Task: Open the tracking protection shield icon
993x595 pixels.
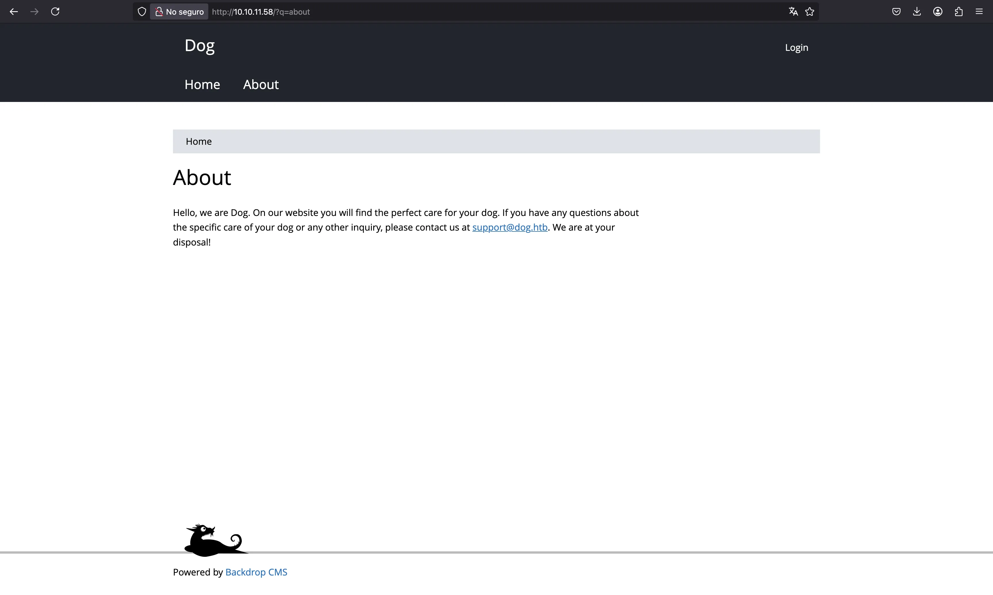Action: tap(142, 11)
